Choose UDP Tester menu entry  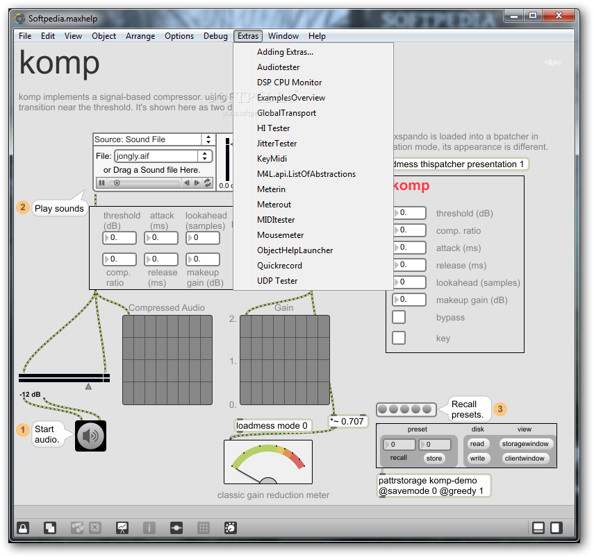[313, 281]
